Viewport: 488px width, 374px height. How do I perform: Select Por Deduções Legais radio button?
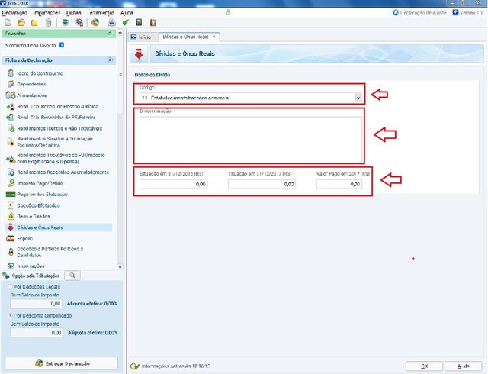click(8, 287)
